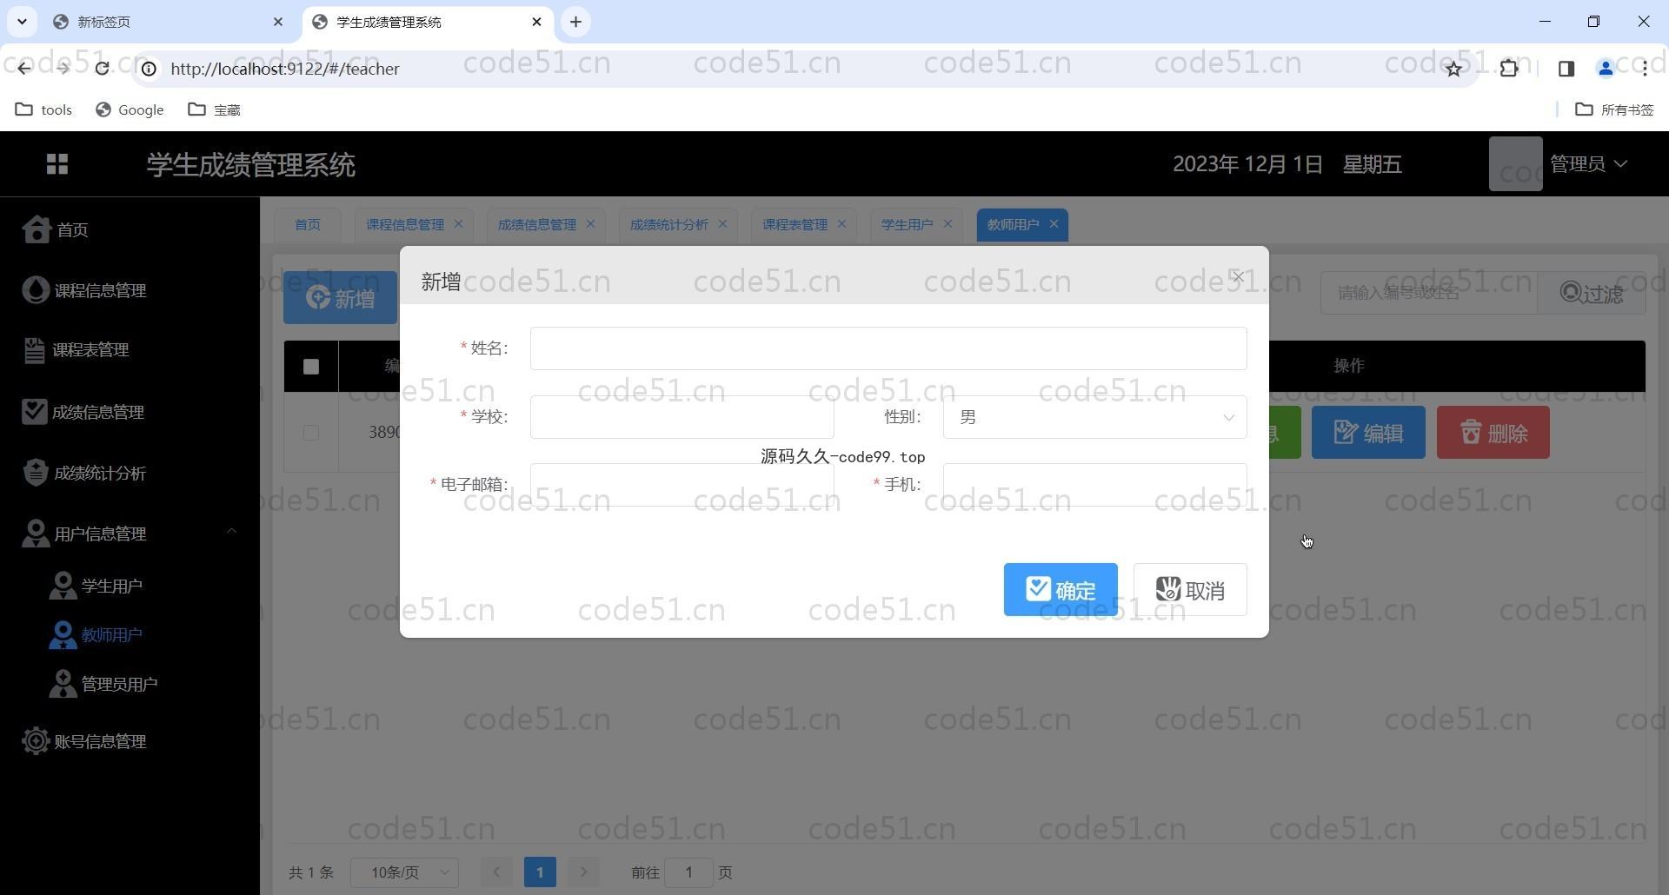Click the admin avatar image
This screenshot has width=1669, height=895.
[1516, 163]
